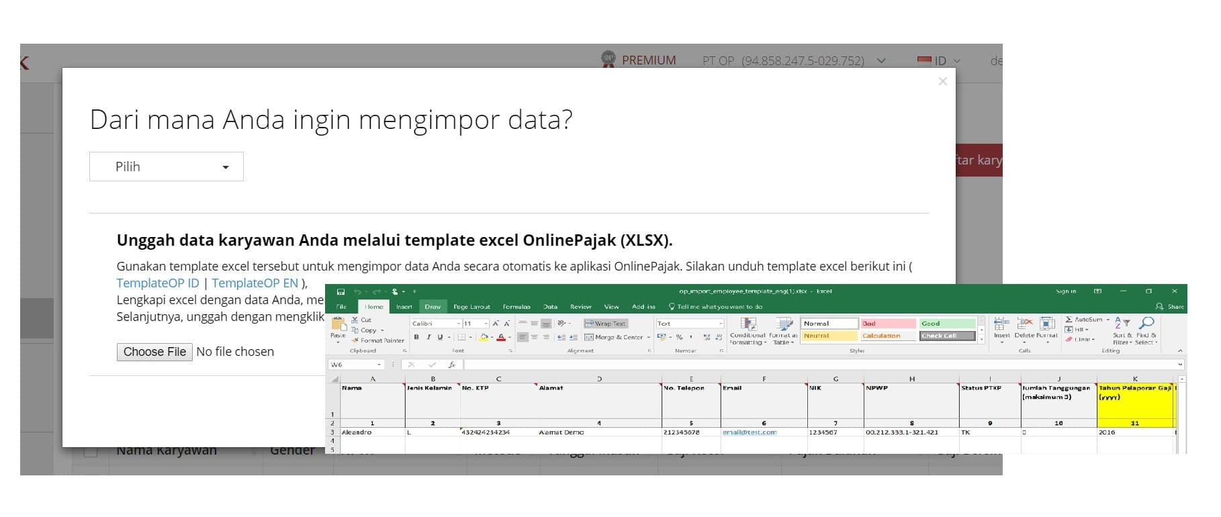Click the Save icon in Excel title bar
The height and width of the screenshot is (517, 1221).
(341, 292)
